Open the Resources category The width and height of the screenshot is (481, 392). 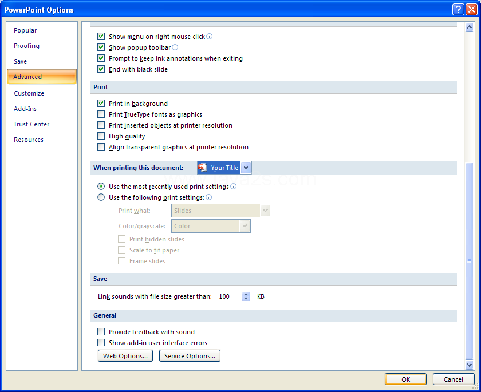[x=42, y=140]
